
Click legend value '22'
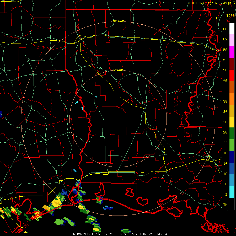[x=225, y=143]
